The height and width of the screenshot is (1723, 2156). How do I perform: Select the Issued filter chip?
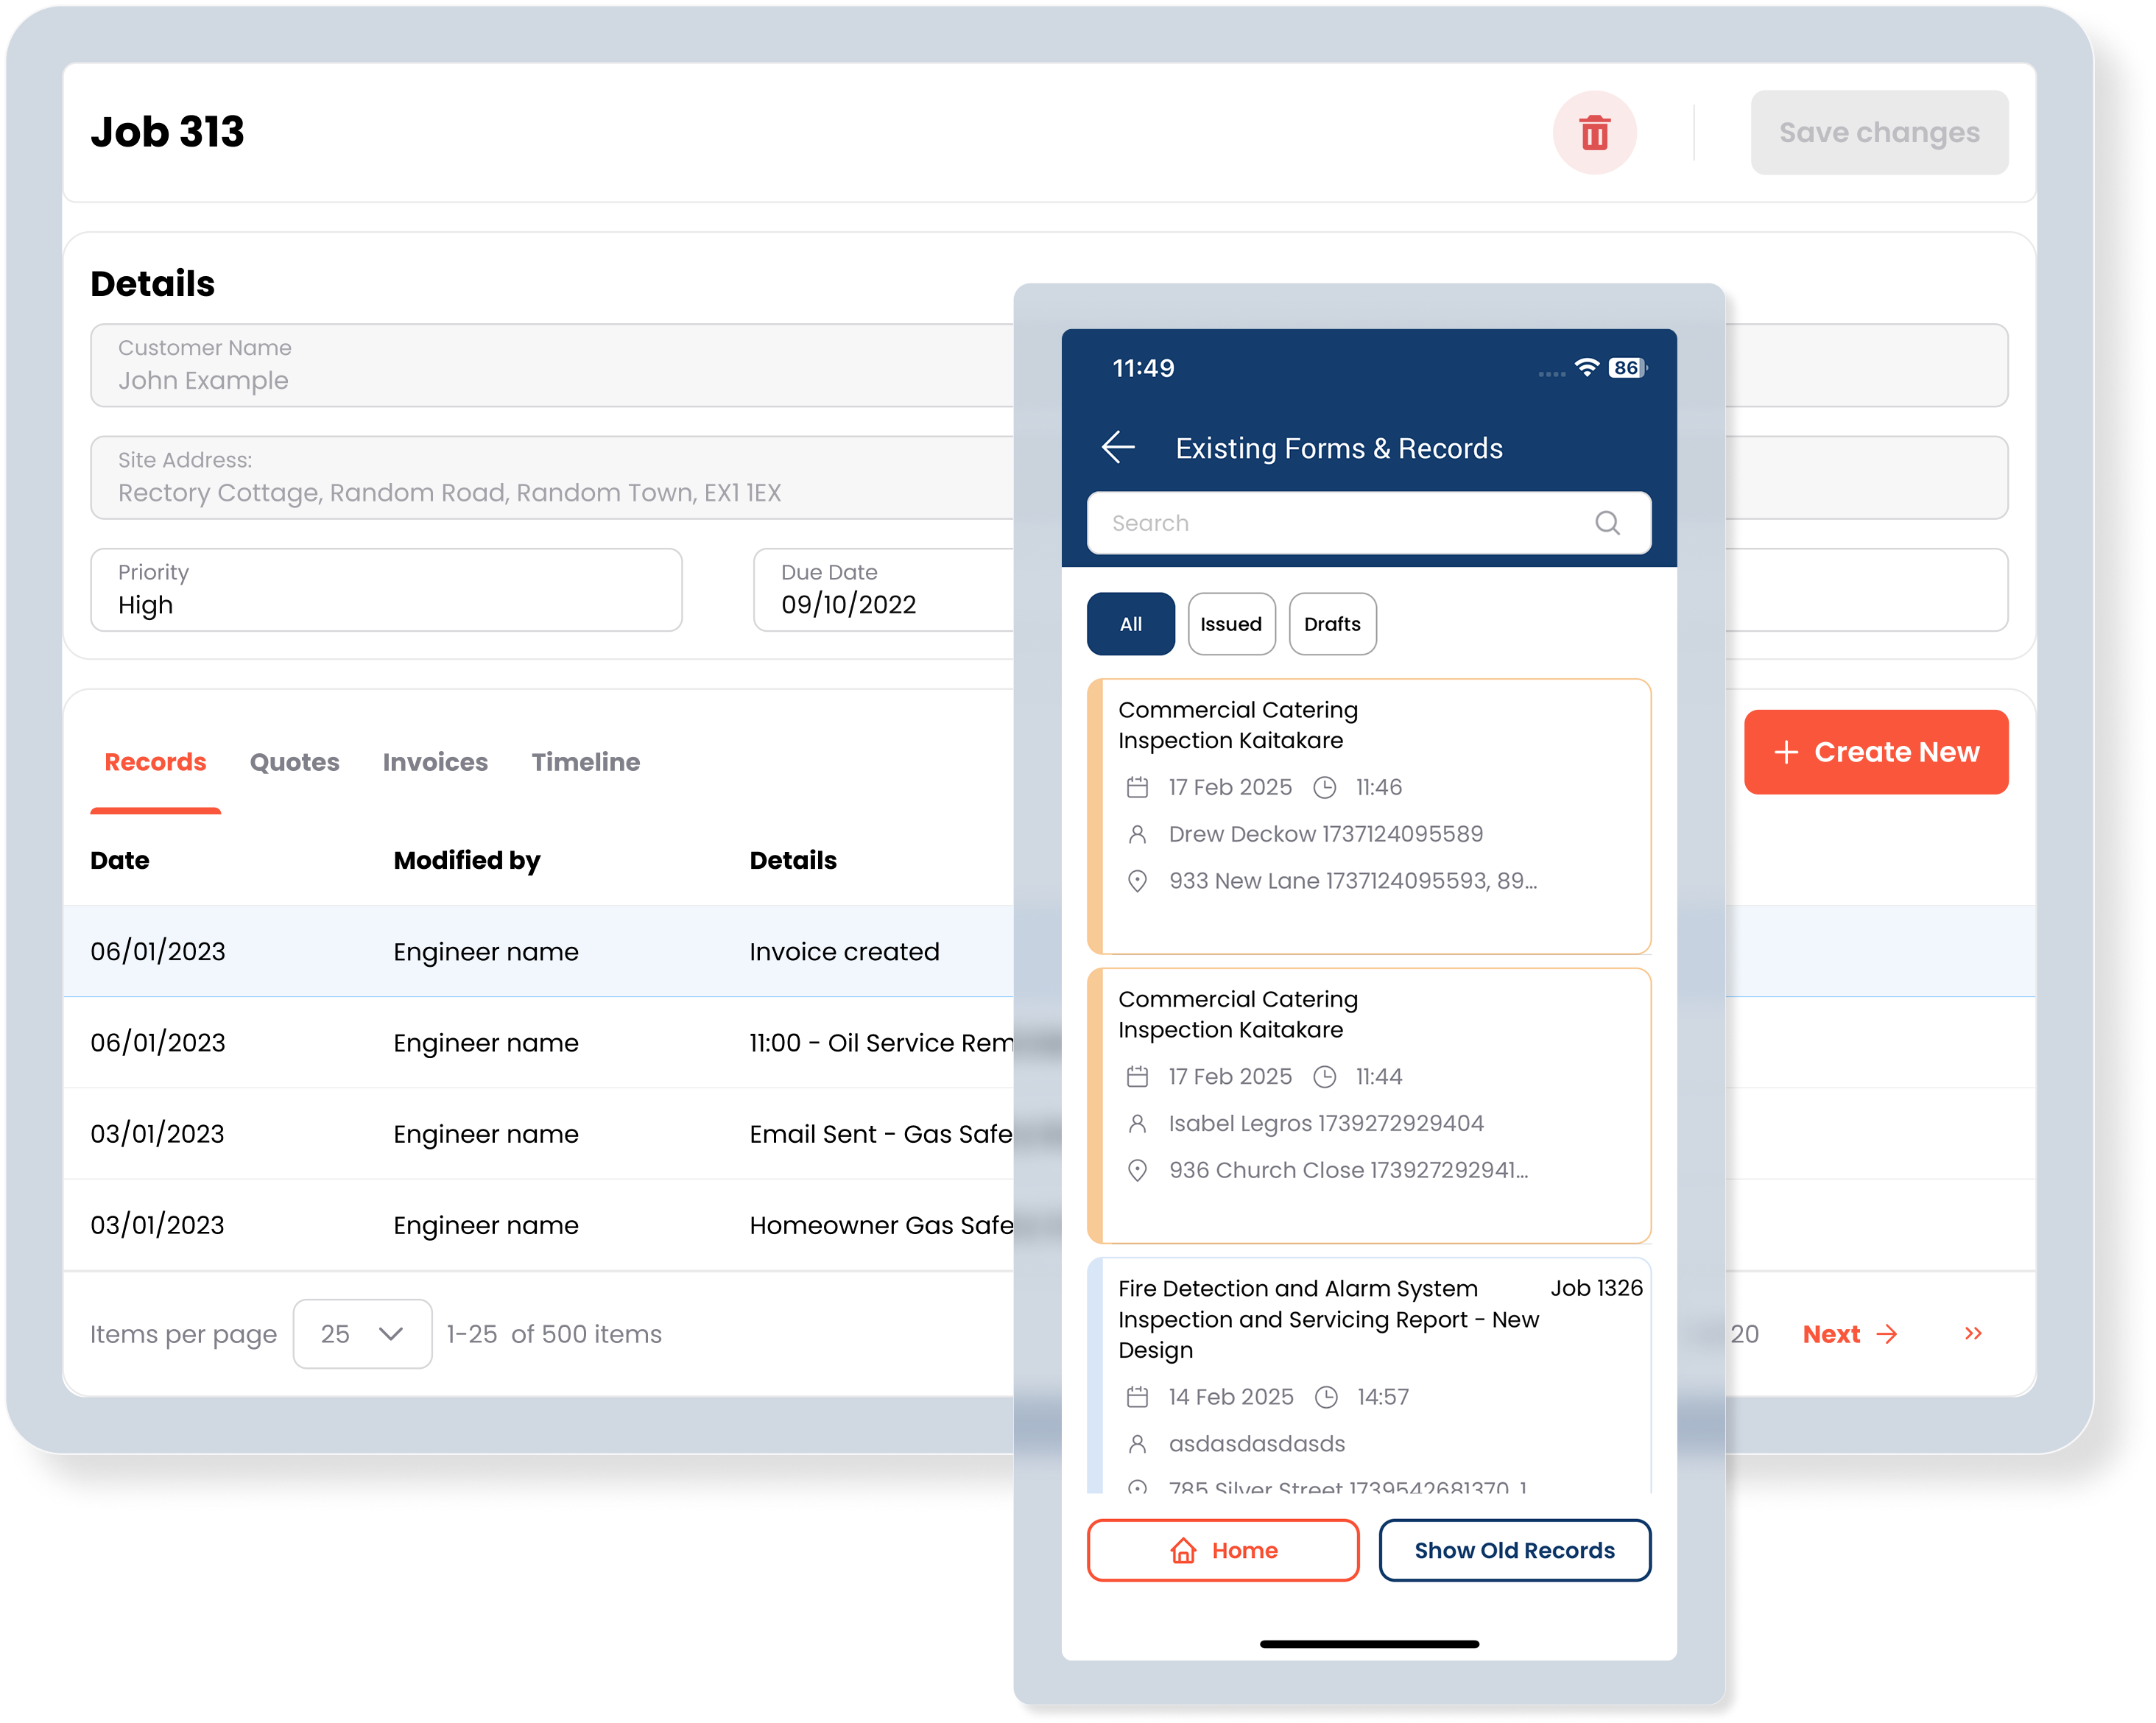point(1231,624)
